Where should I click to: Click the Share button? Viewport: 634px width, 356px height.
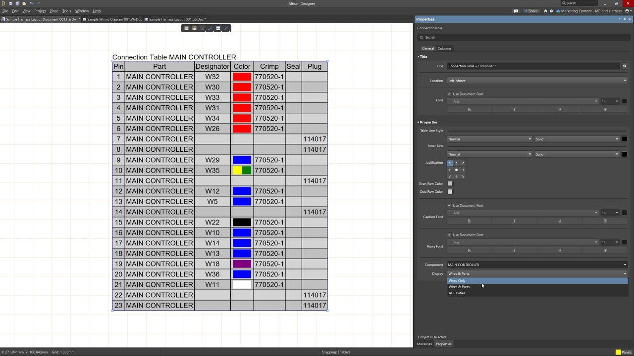(x=531, y=11)
